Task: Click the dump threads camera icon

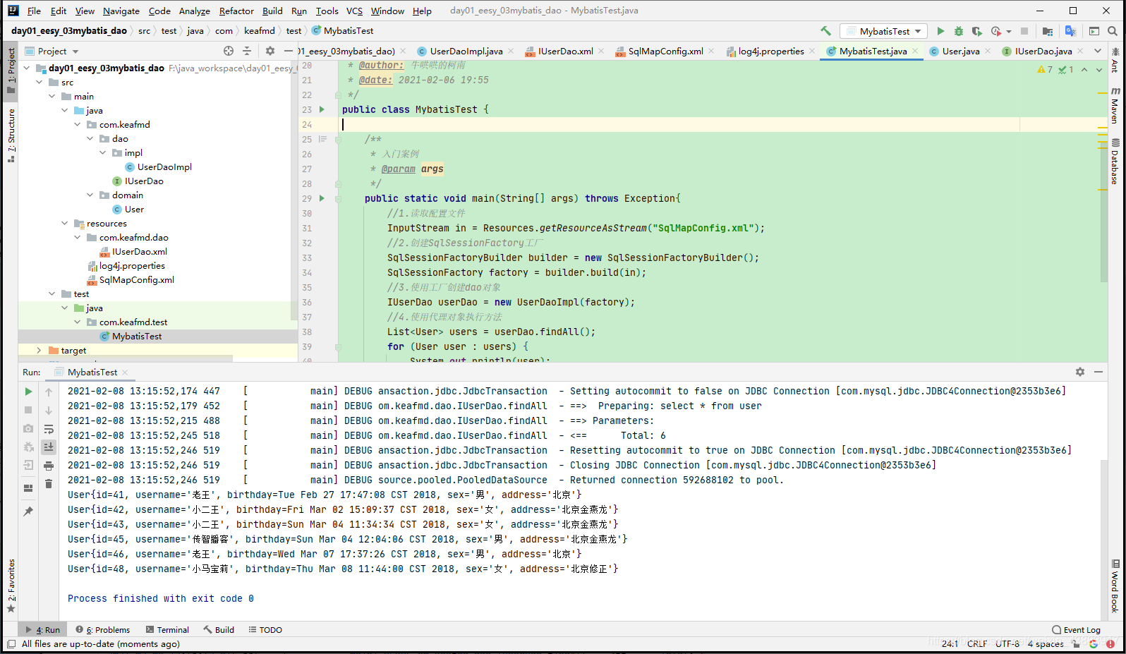Action: (28, 428)
